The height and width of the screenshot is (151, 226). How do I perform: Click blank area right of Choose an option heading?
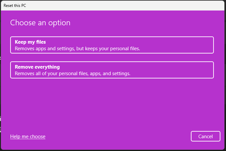[x=148, y=23]
